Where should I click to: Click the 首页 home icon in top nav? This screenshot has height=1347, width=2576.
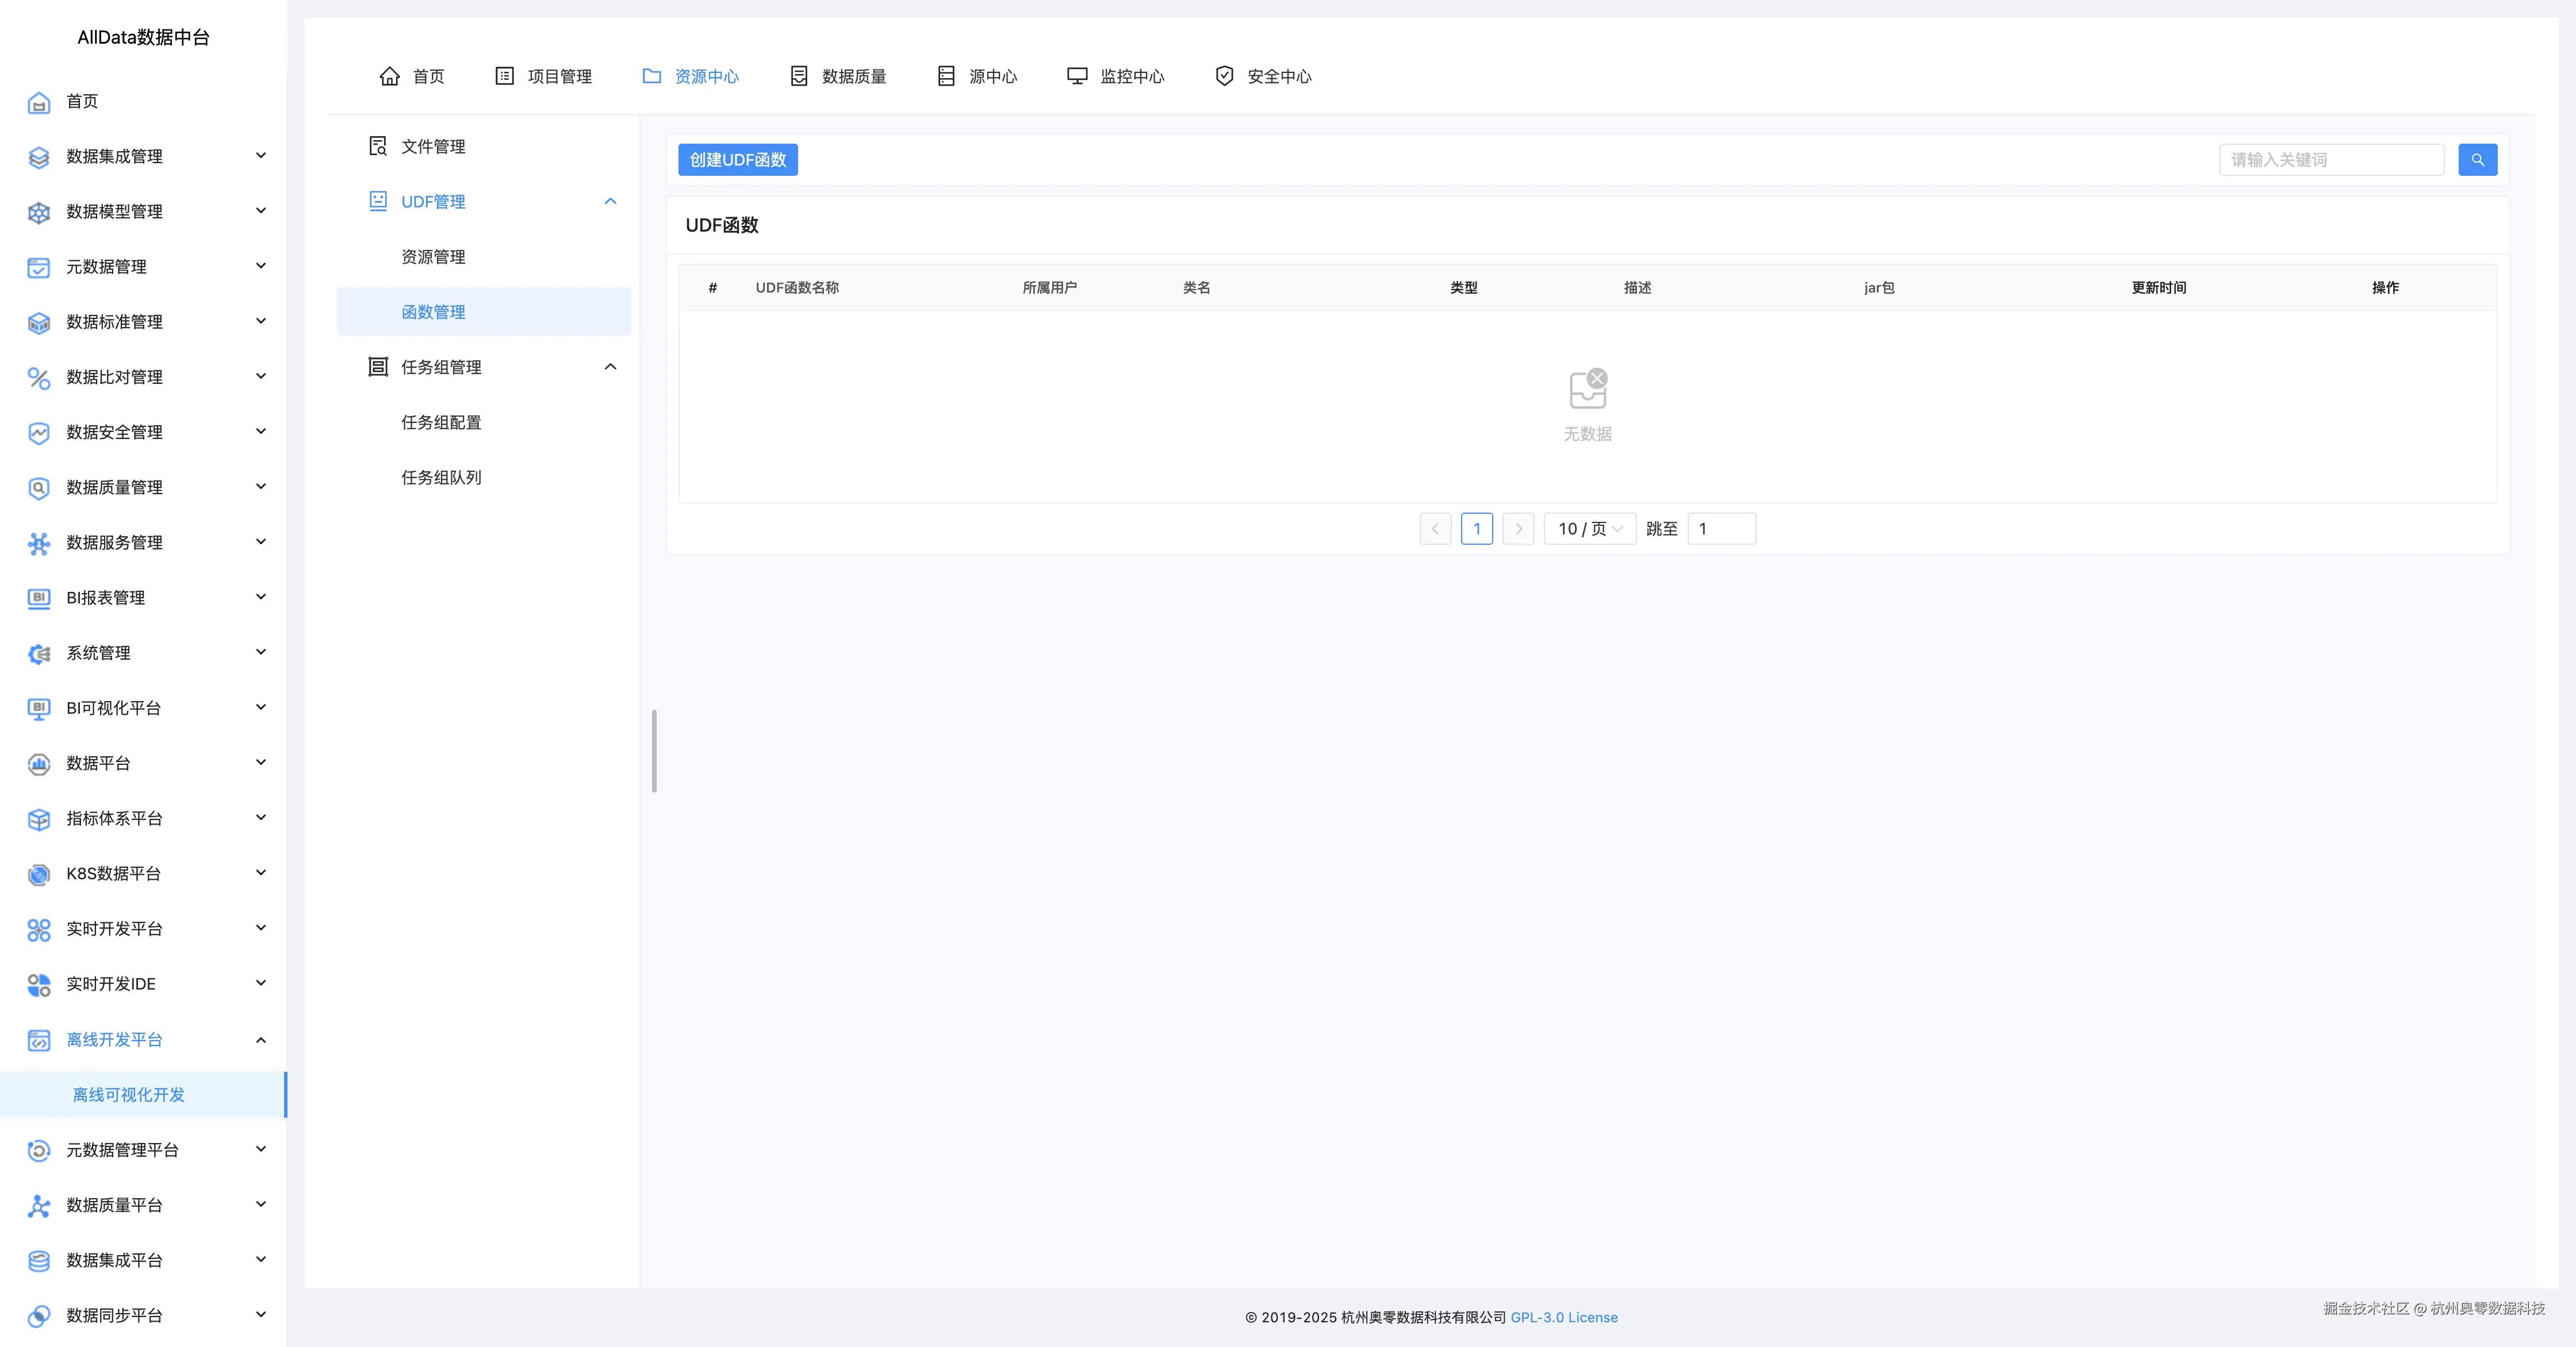390,77
